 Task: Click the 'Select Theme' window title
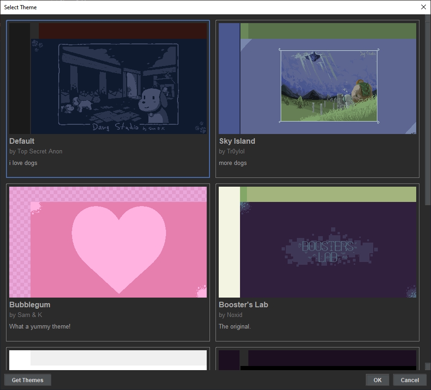coord(20,7)
